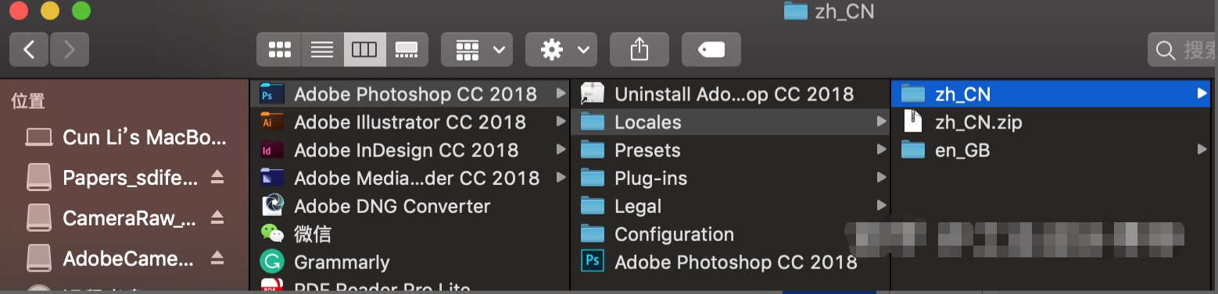Open the gear action menu

(561, 50)
